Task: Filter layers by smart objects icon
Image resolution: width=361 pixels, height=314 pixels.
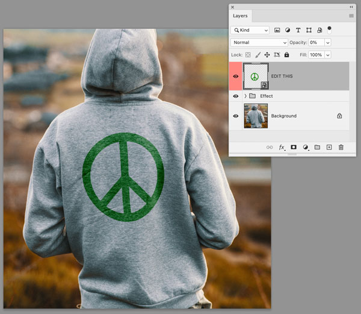Action: (319, 30)
